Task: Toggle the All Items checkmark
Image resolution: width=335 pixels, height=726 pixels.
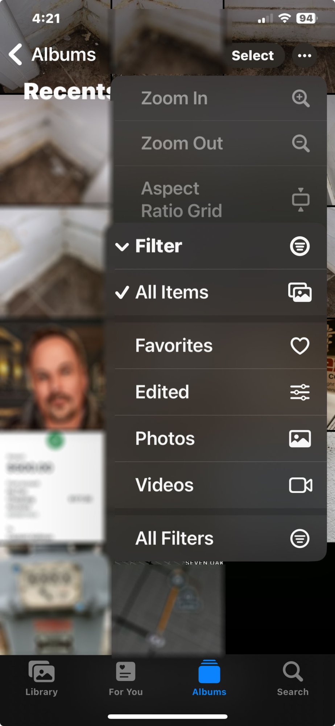Action: [x=122, y=292]
